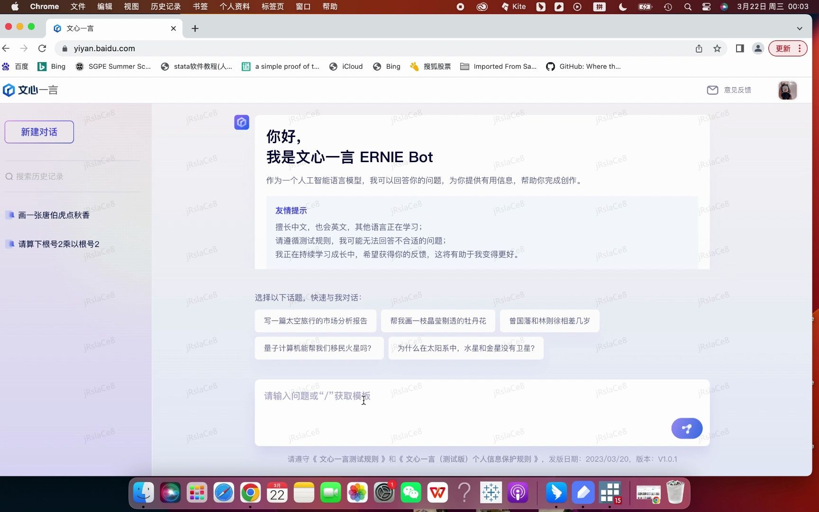The image size is (819, 512).
Task: Open the 文心一言测试规则 link
Action: [x=349, y=459]
